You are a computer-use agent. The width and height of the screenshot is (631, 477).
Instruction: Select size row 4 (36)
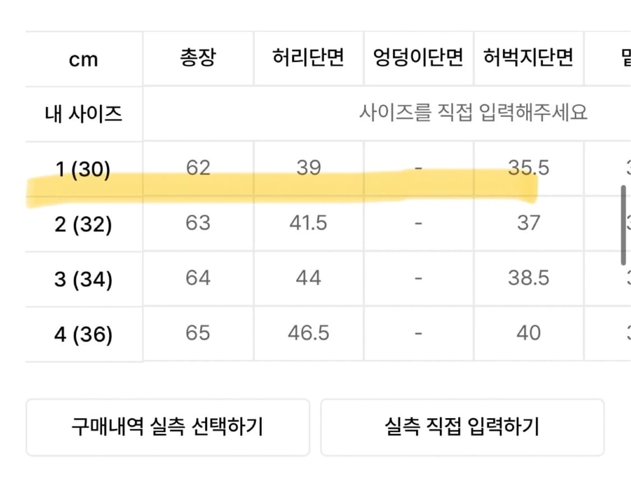pyautogui.click(x=82, y=333)
